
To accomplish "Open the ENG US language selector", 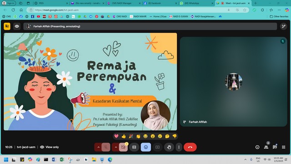I will coord(258,159).
